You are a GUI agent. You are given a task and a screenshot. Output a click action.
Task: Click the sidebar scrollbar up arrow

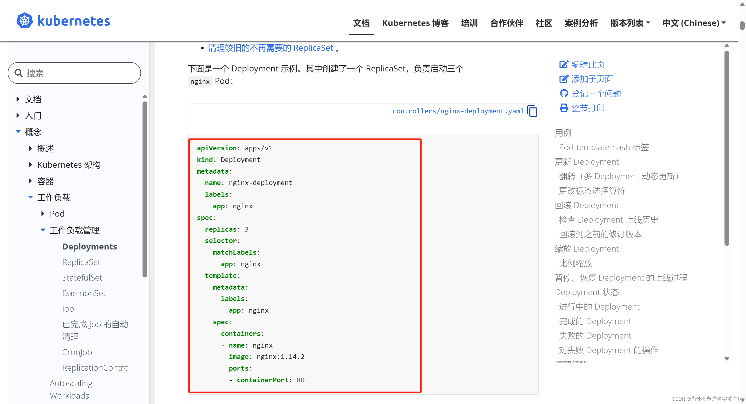[145, 96]
